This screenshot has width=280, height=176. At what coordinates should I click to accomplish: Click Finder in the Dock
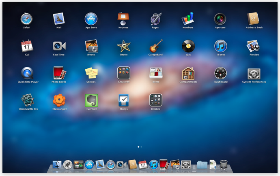pos(57,164)
